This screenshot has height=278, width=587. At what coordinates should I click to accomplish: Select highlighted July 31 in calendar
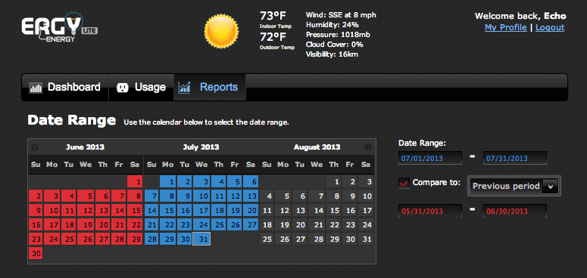(x=201, y=239)
